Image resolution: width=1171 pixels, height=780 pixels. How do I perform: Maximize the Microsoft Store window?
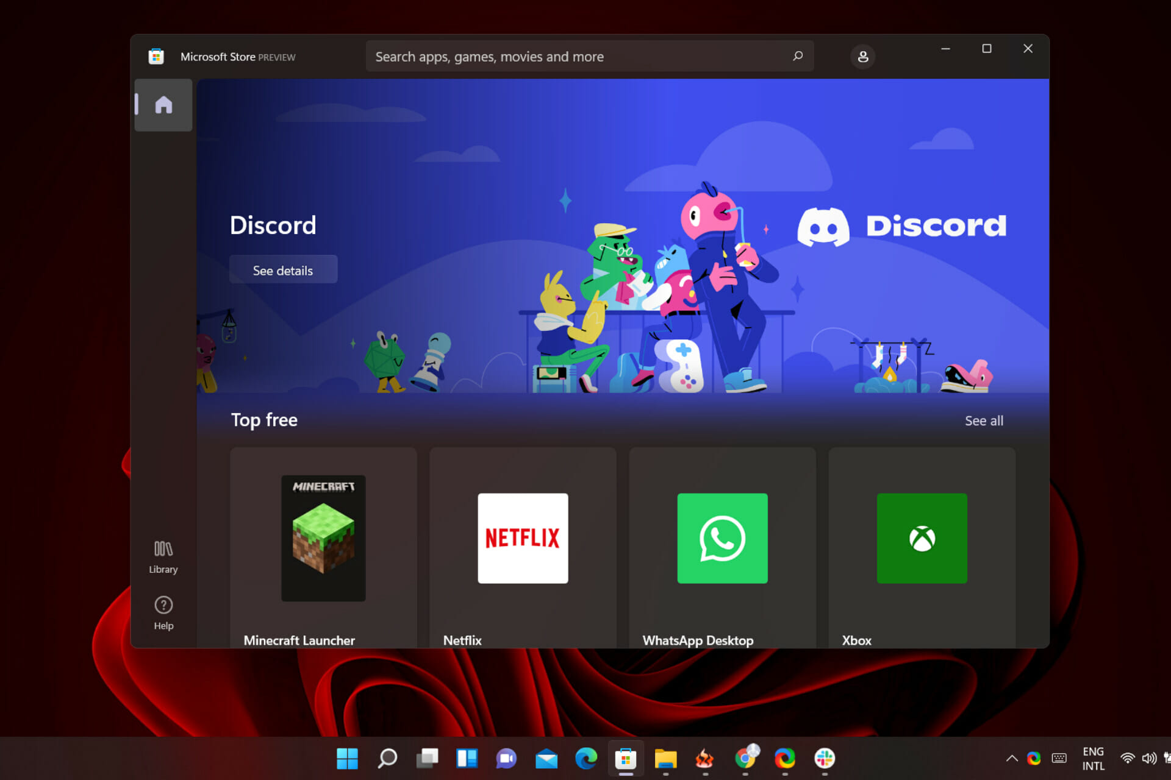[987, 49]
